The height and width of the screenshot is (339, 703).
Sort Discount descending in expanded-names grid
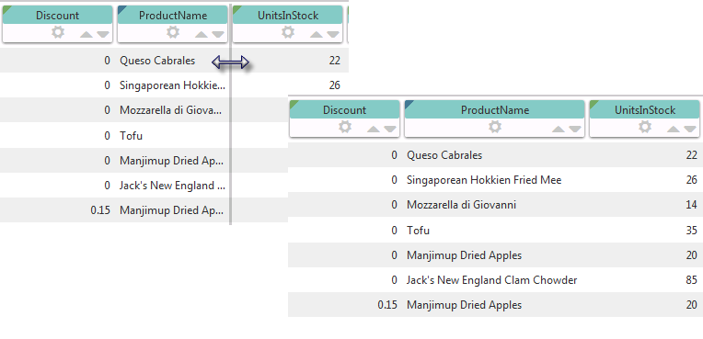(x=390, y=130)
